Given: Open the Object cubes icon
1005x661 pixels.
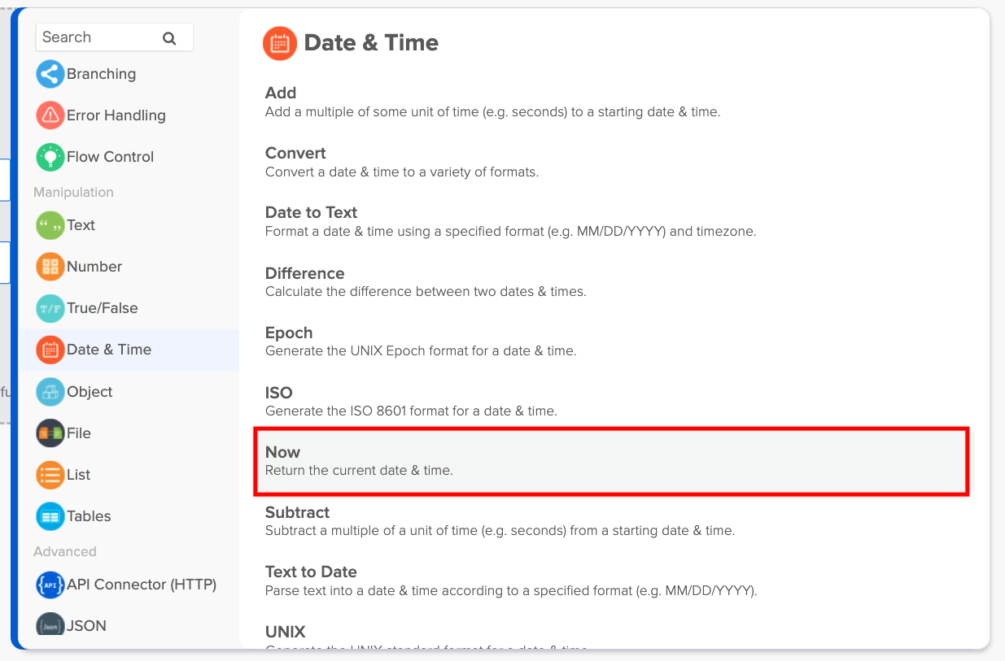Looking at the screenshot, I should [50, 392].
